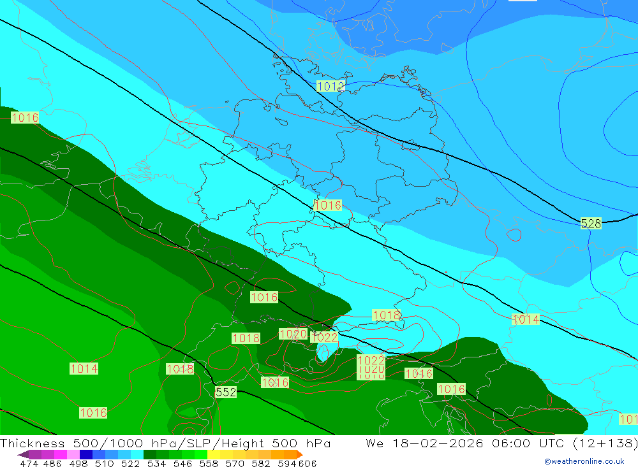The width and height of the screenshot is (638, 467).
Task: Click the legend value 534
Action: [157, 463]
